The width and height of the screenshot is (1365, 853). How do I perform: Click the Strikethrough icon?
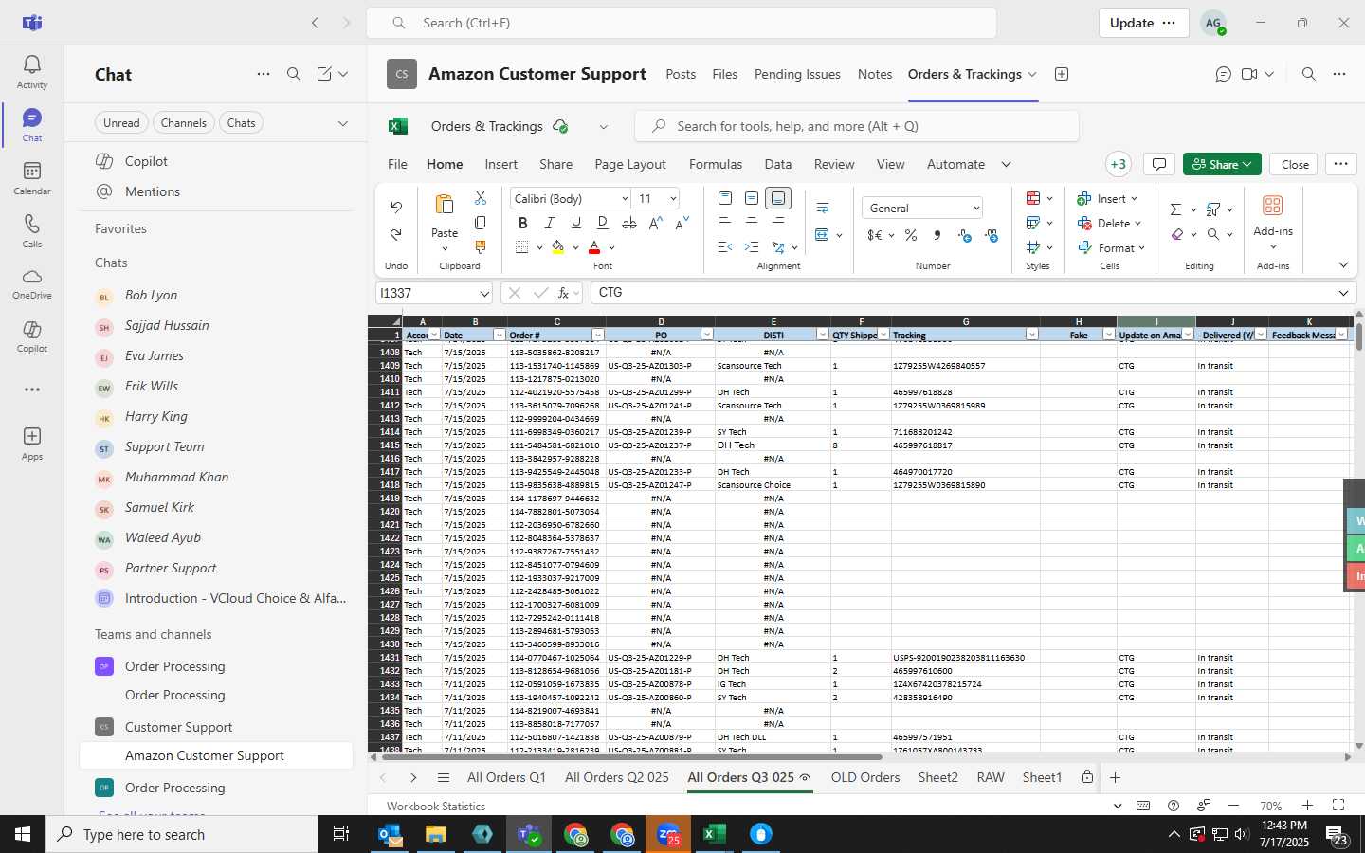[x=629, y=223]
